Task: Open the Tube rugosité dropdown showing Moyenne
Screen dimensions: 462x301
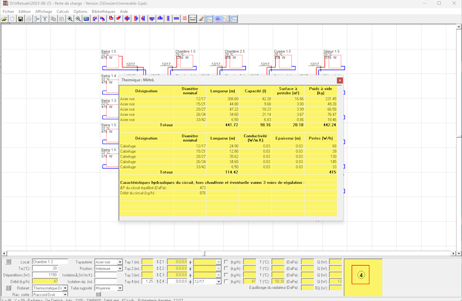Action: point(120,288)
